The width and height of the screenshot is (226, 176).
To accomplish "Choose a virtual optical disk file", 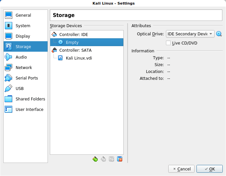I will click(219, 34).
